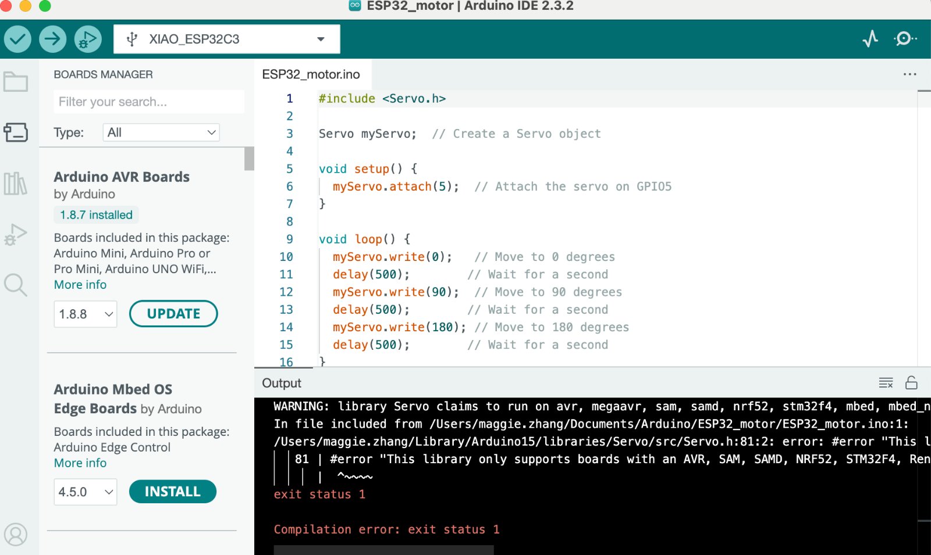Click the WARNING library Servo output line
Image resolution: width=931 pixels, height=555 pixels.
coord(602,406)
